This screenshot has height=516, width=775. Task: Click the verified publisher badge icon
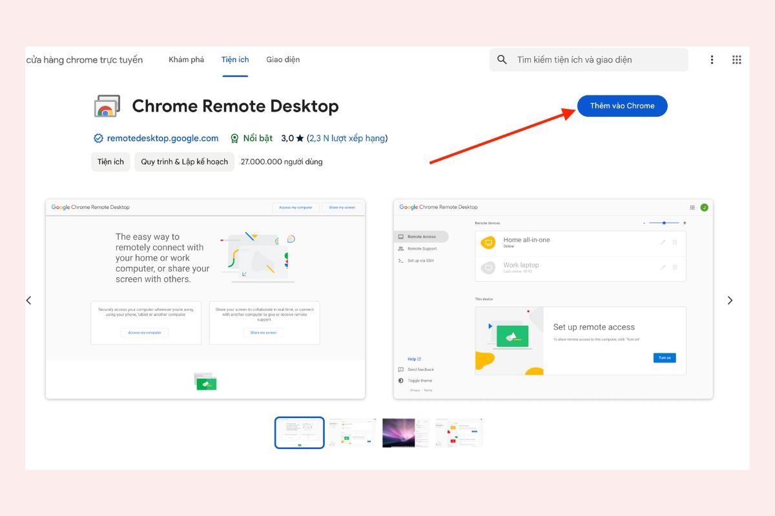(98, 138)
